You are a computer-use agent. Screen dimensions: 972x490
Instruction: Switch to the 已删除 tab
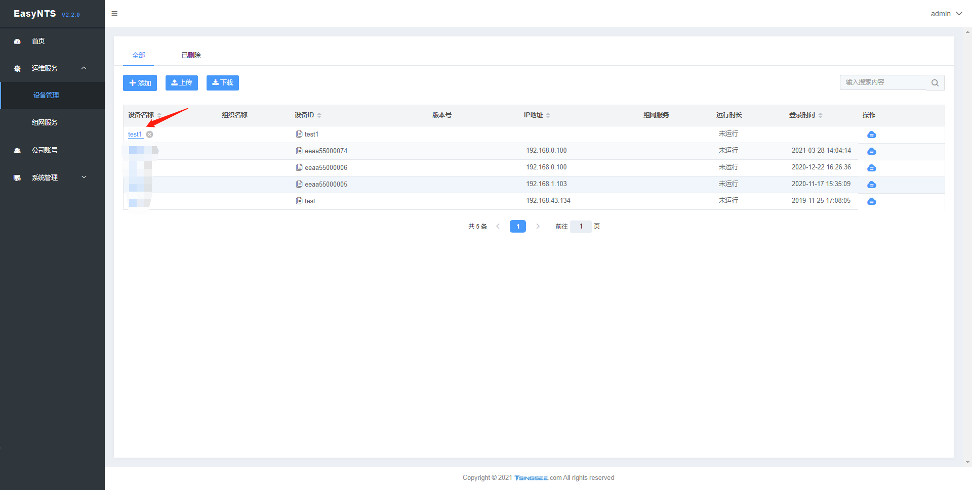[x=191, y=55]
